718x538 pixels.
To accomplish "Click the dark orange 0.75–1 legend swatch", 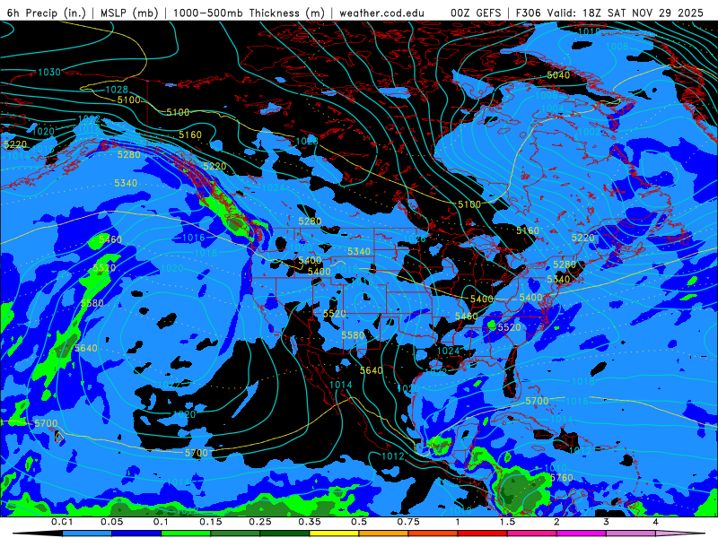I will pyautogui.click(x=433, y=534).
